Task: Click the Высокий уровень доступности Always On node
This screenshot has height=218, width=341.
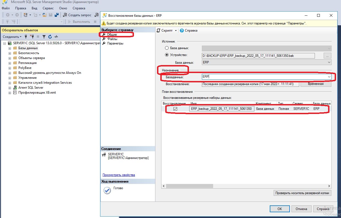Action: (50, 73)
